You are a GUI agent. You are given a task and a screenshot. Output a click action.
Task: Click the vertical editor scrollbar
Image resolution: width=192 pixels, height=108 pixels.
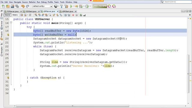click(x=188, y=74)
